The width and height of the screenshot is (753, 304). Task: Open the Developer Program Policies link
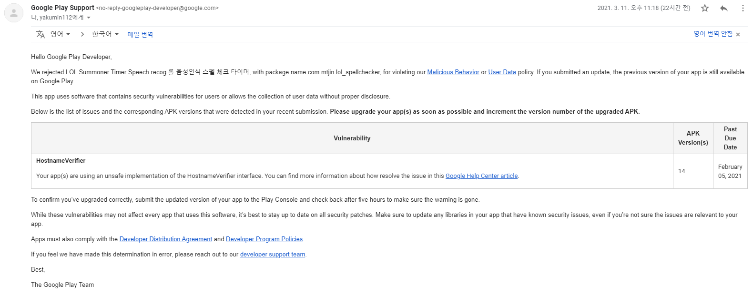[264, 239]
